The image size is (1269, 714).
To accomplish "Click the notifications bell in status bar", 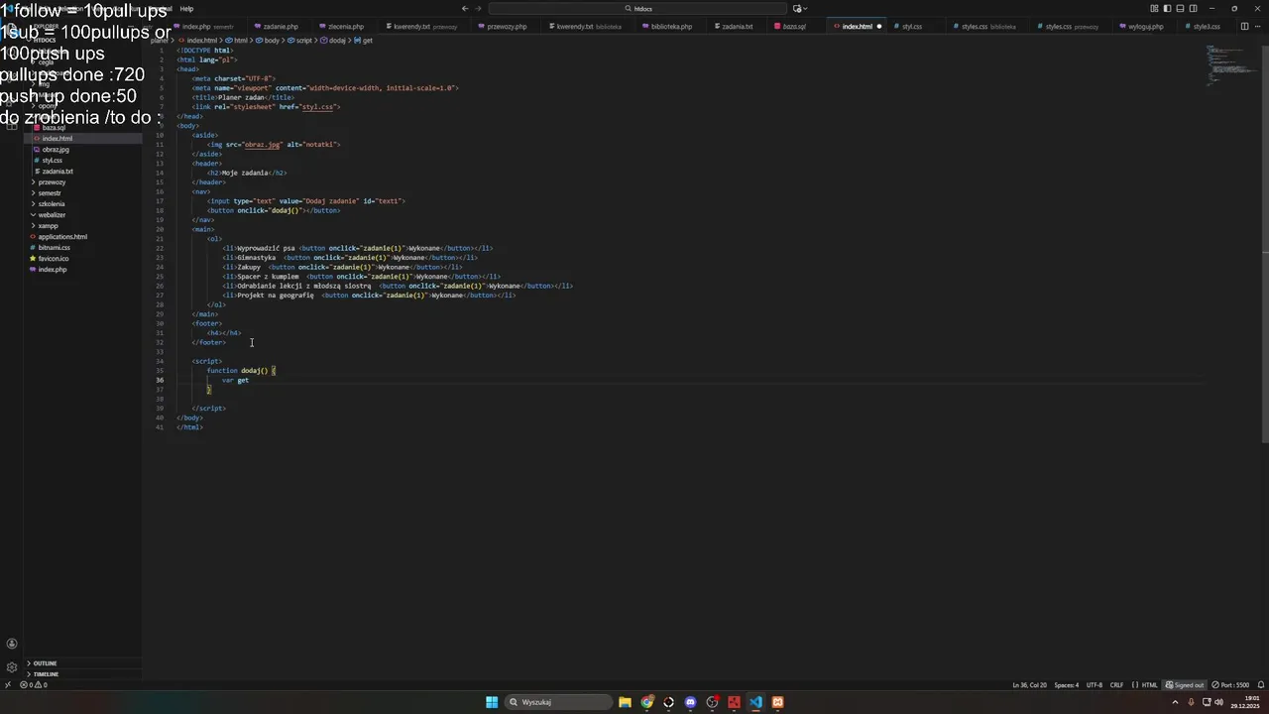I will (1259, 684).
